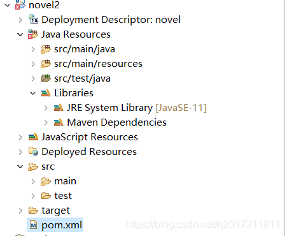Select the 'pom.xml' file label
This screenshot has height=236, width=285.
(x=62, y=225)
